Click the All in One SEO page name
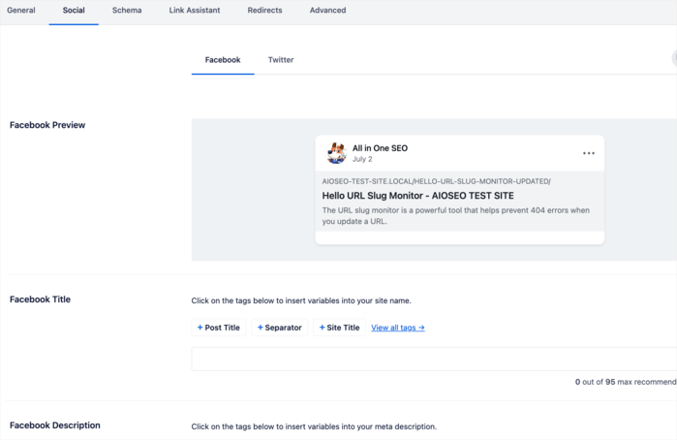The image size is (677, 440). pyautogui.click(x=380, y=148)
